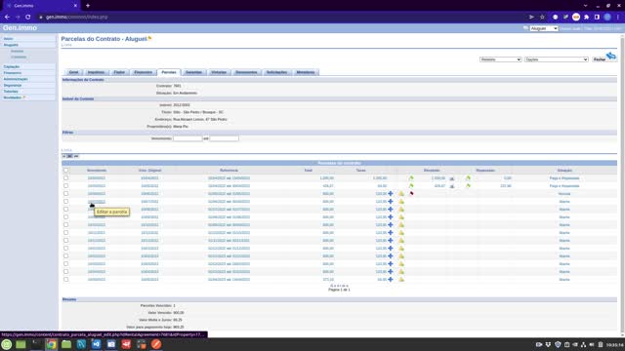
Task: Click the plus icon in the first Aberta row
Action: tap(391, 202)
